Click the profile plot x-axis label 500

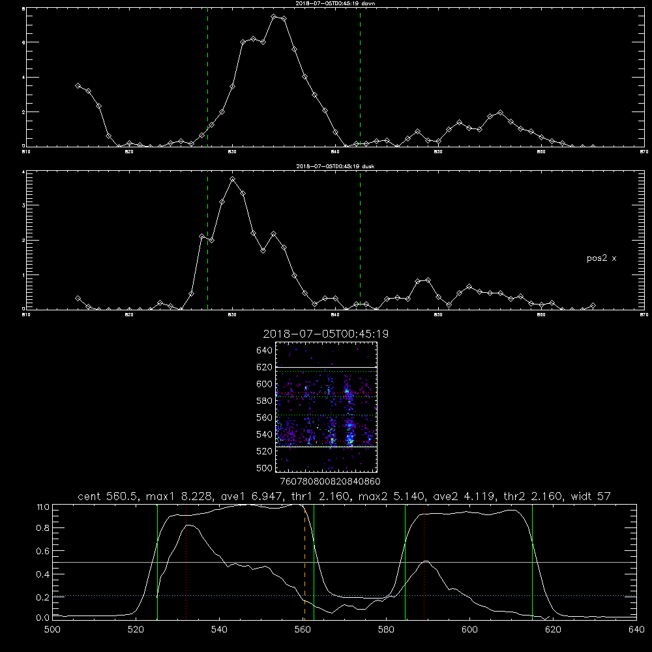(52, 630)
